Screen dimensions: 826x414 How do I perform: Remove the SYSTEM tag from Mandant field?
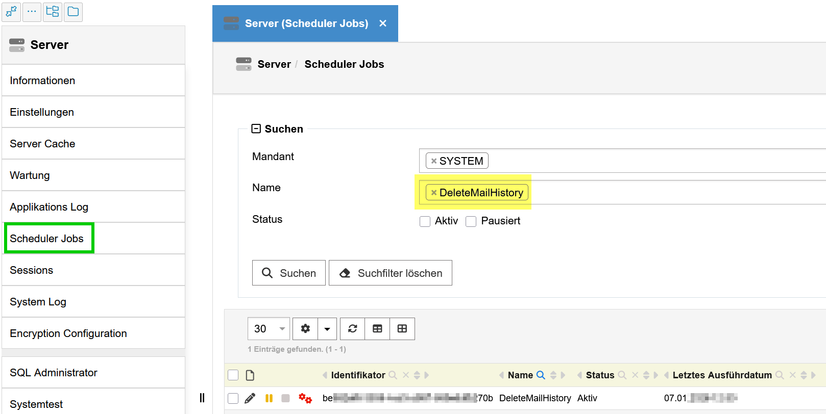pyautogui.click(x=434, y=161)
